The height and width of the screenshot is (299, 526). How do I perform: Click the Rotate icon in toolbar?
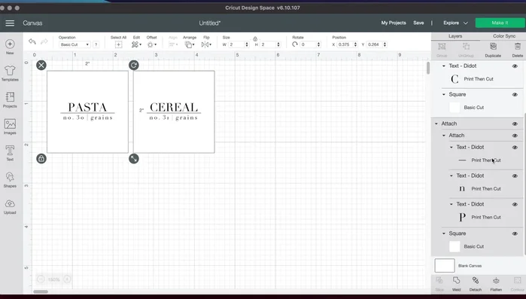pyautogui.click(x=295, y=44)
